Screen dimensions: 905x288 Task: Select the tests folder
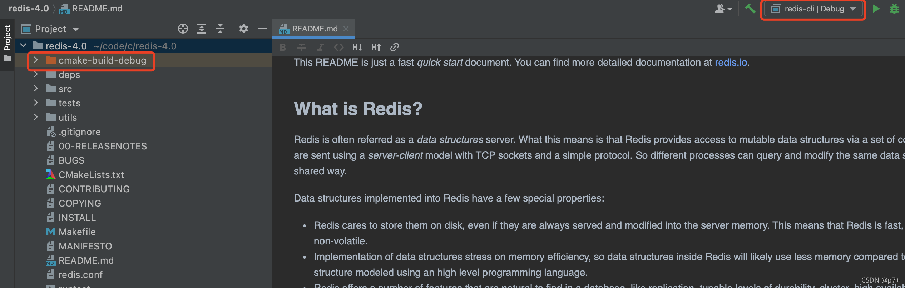(x=69, y=103)
